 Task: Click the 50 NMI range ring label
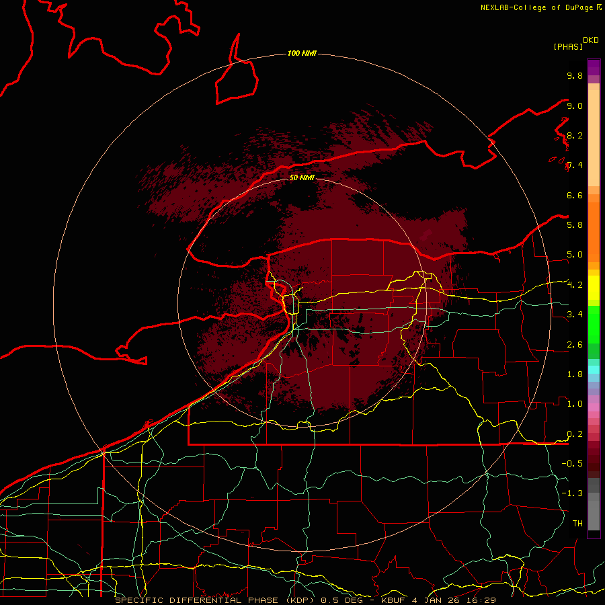pos(302,177)
